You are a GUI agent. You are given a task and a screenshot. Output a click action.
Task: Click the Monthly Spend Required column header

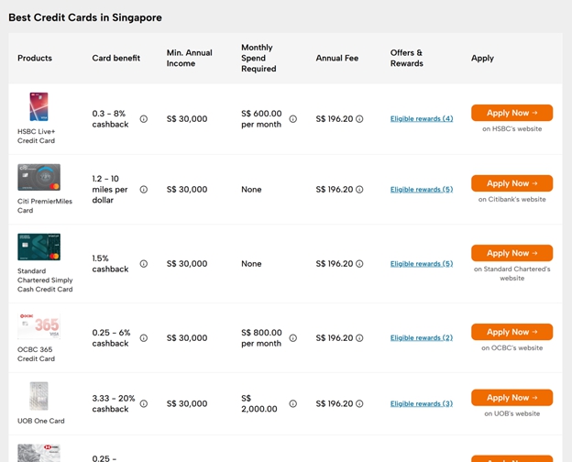[x=258, y=58]
